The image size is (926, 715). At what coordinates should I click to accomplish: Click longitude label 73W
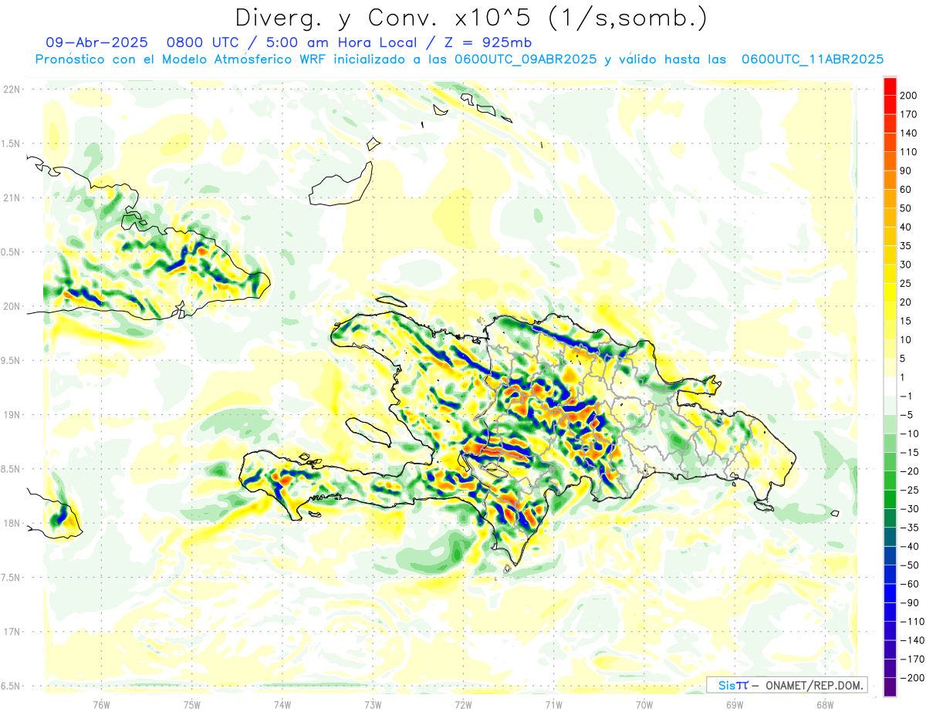373,703
